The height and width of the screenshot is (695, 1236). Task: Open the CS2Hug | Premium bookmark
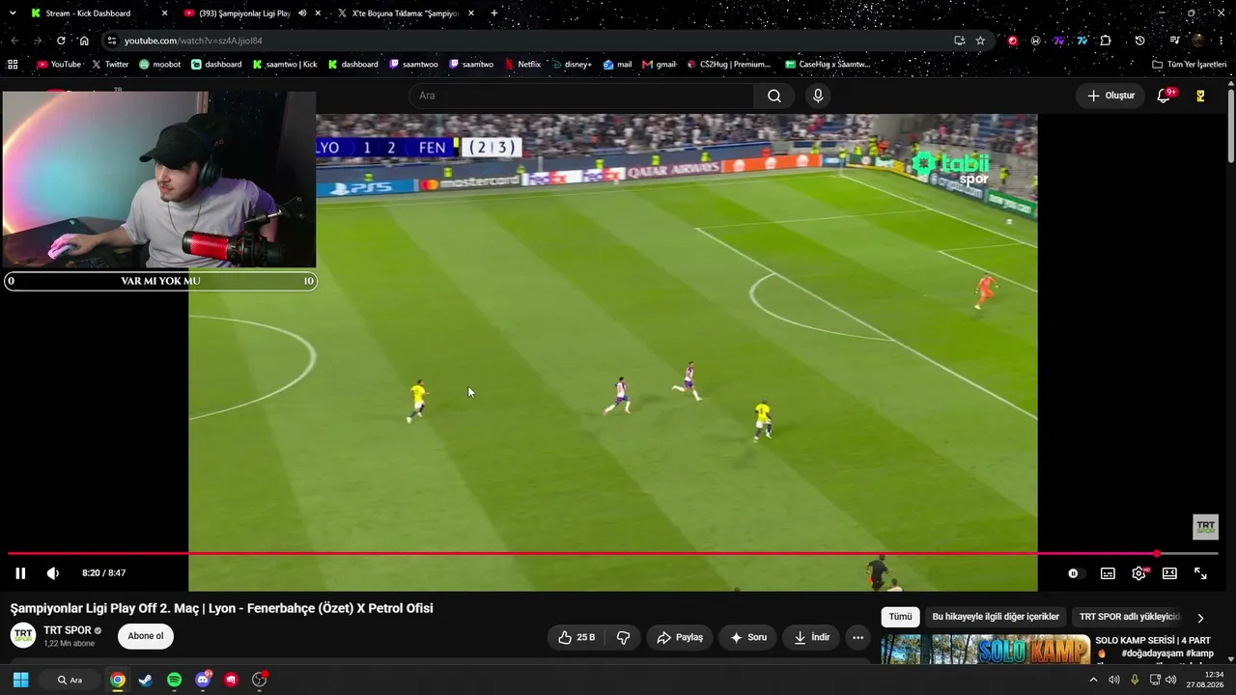point(729,65)
